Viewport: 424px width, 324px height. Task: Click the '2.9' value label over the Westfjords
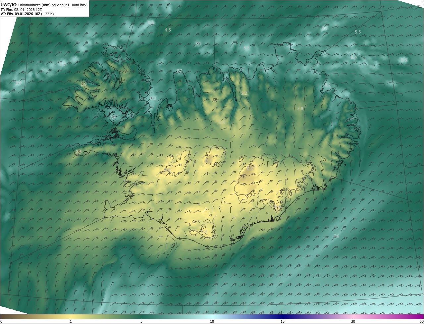[83, 84]
